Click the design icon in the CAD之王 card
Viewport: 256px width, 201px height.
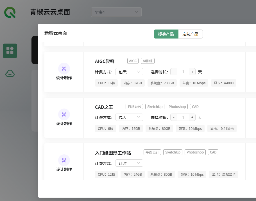click(64, 114)
